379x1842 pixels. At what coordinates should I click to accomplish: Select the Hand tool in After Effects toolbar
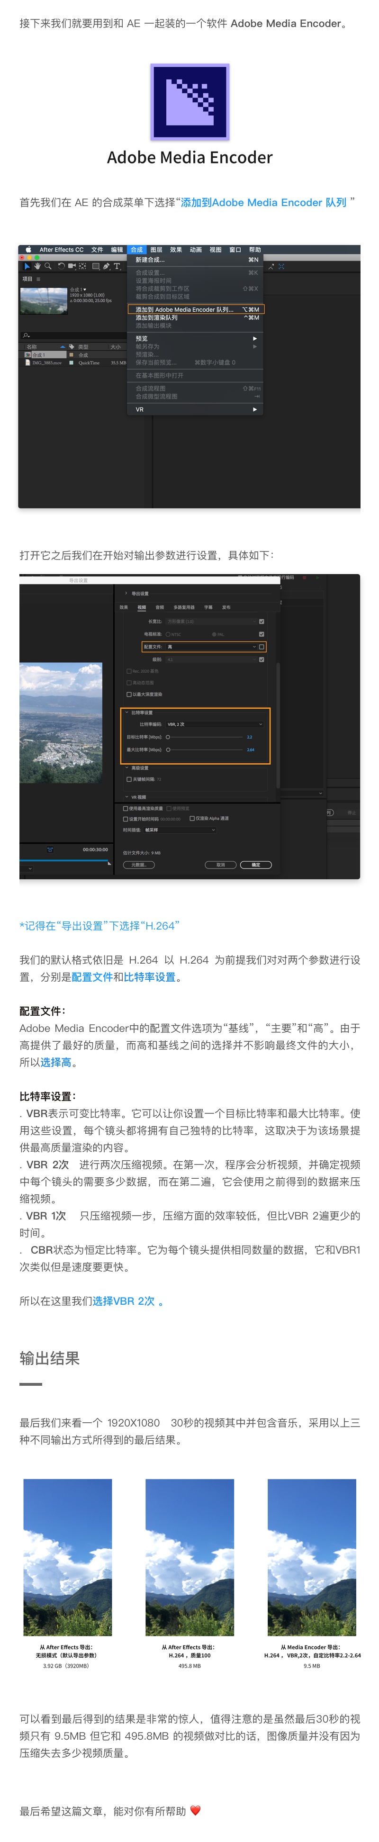(x=37, y=266)
